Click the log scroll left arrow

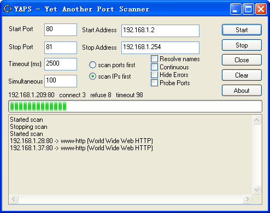click(14, 199)
